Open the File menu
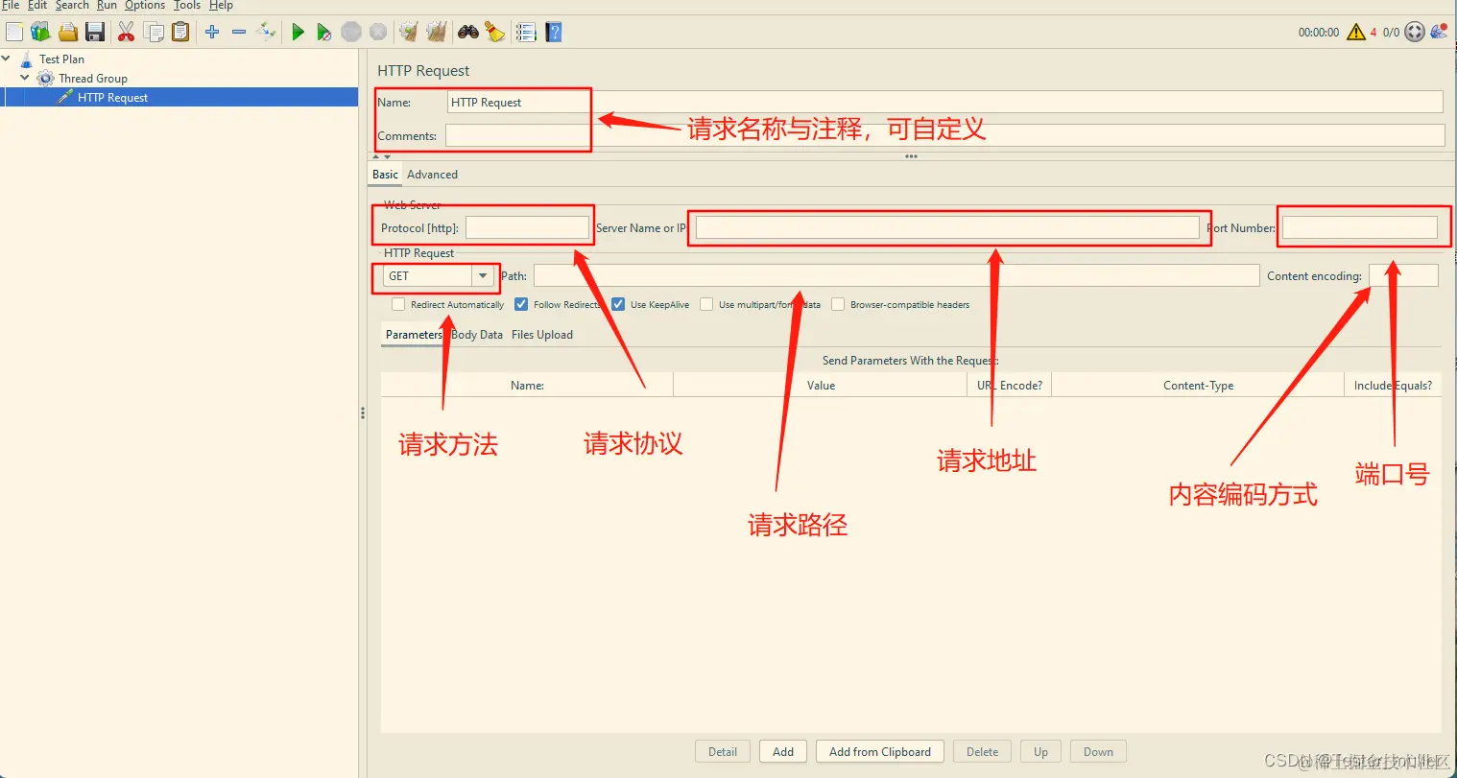This screenshot has height=778, width=1457. (11, 5)
